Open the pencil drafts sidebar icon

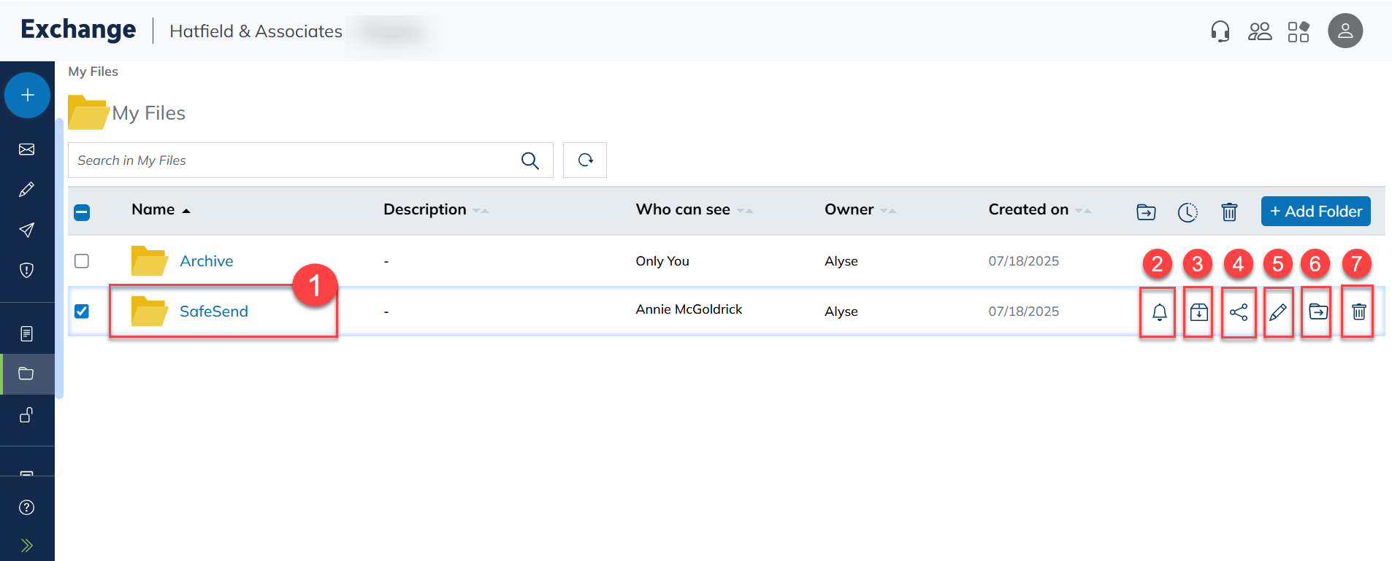(x=27, y=190)
